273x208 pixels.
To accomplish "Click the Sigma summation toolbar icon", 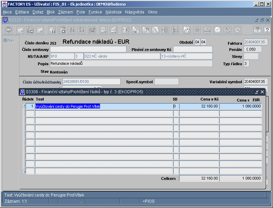I will [228, 30].
